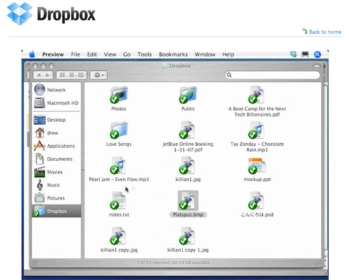Screen dimensions: 349x280
Task: Open Documents in the sidebar
Action: 56,159
